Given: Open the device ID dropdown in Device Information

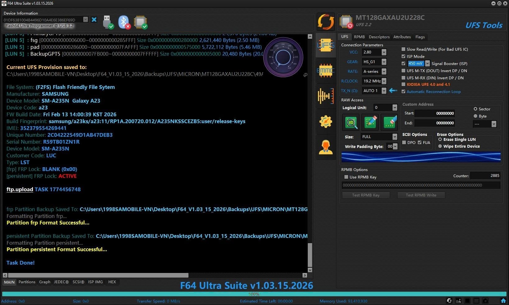Looking at the screenshot, I should 85,20.
